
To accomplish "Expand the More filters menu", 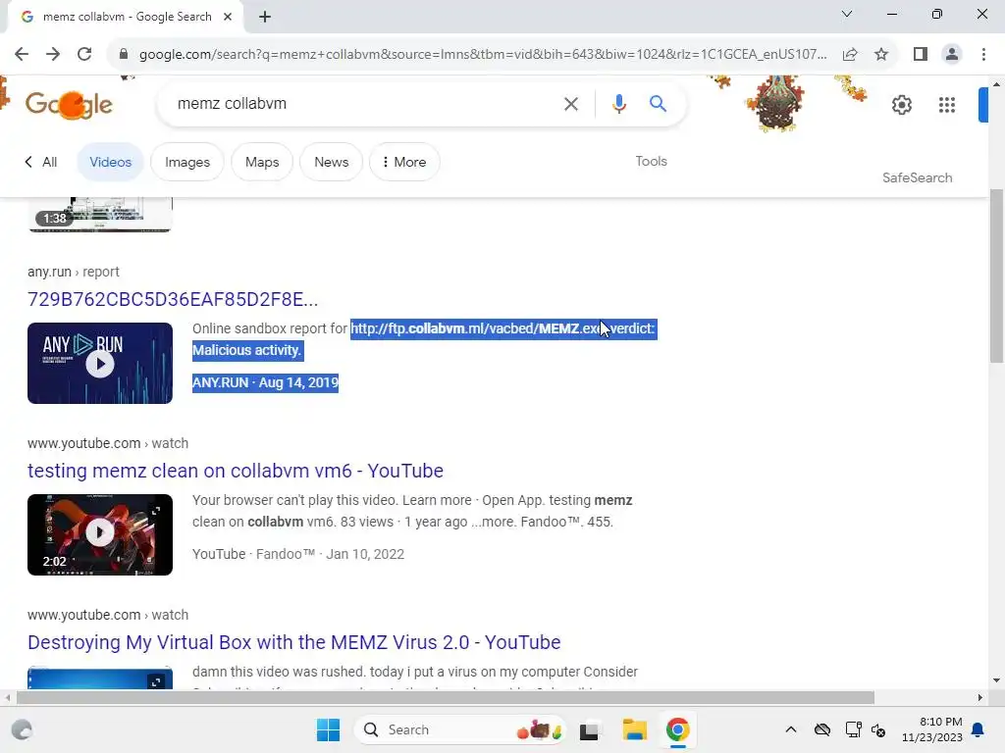I will (x=404, y=162).
